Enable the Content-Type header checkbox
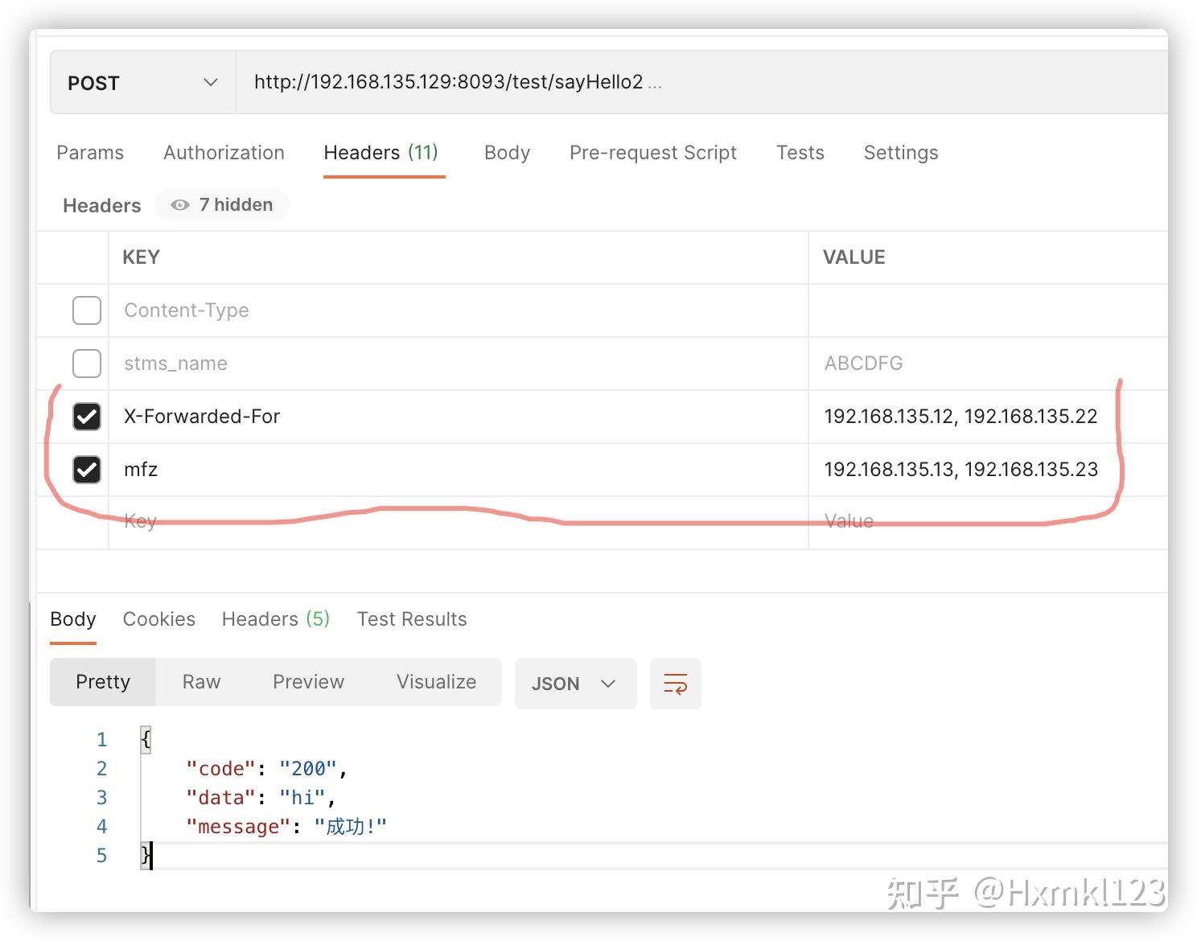 point(86,310)
